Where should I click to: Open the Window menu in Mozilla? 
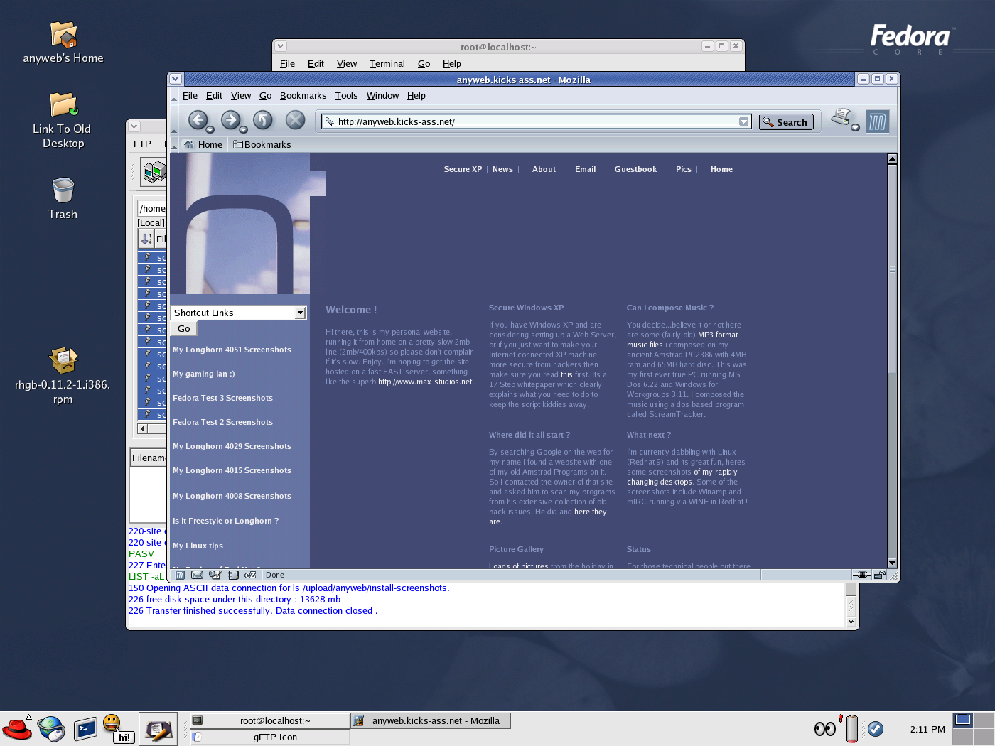tap(382, 95)
